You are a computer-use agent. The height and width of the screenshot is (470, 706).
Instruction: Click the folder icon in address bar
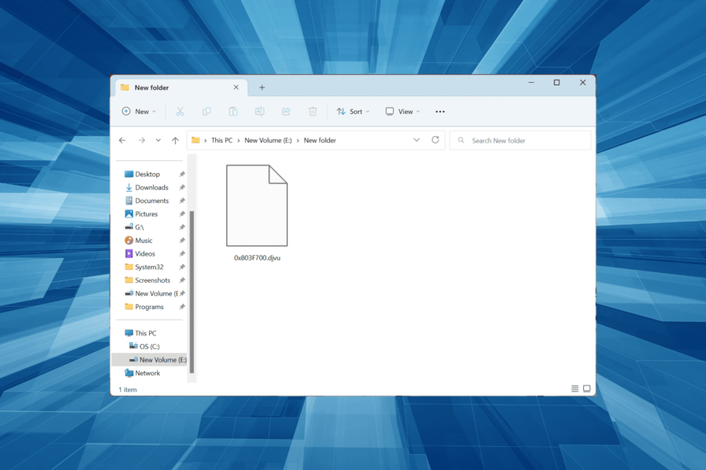[x=195, y=140]
